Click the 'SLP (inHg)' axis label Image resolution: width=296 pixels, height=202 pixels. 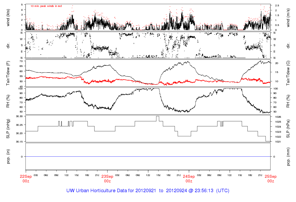[x=8, y=129]
